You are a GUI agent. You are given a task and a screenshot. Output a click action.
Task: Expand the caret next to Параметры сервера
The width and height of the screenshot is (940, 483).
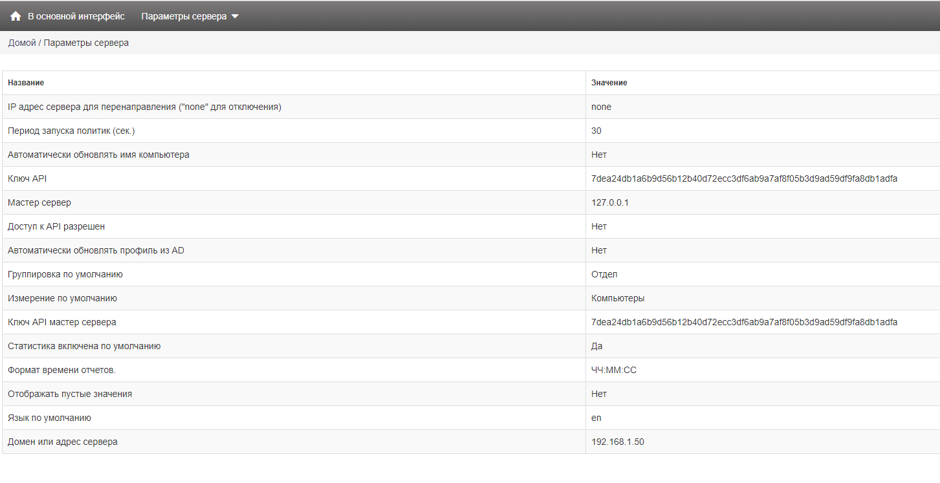[x=235, y=17]
